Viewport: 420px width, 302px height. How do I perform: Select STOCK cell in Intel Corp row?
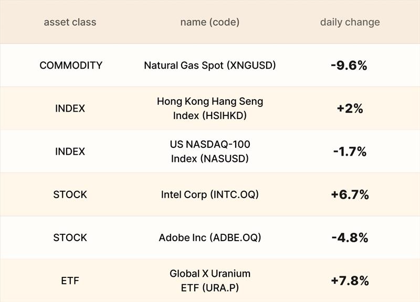pyautogui.click(x=70, y=195)
